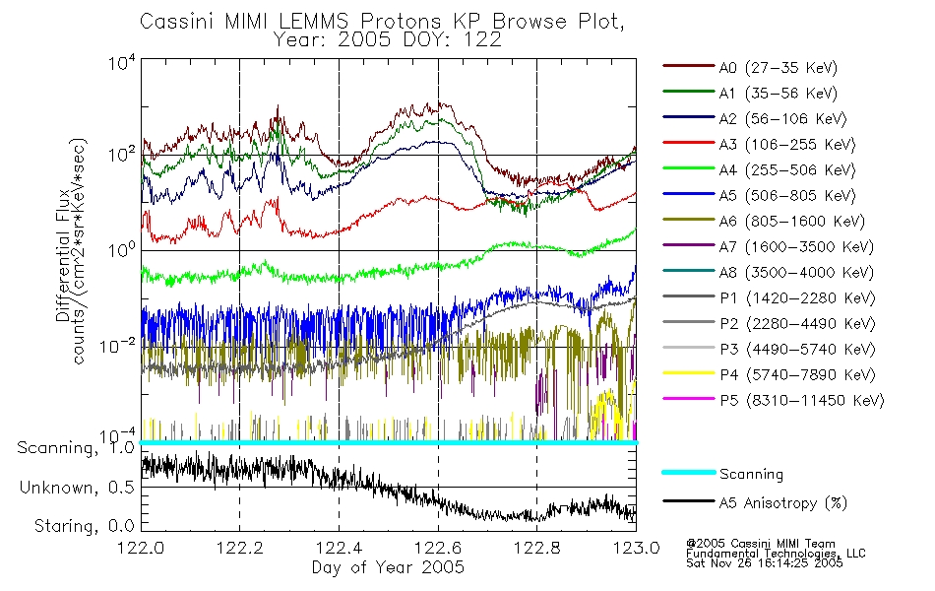Viewport: 935px width, 591px height.
Task: Click the plot title line 'Cassini MIMI LEMMS Protons KP Browse Plot'
Action: tap(382, 21)
